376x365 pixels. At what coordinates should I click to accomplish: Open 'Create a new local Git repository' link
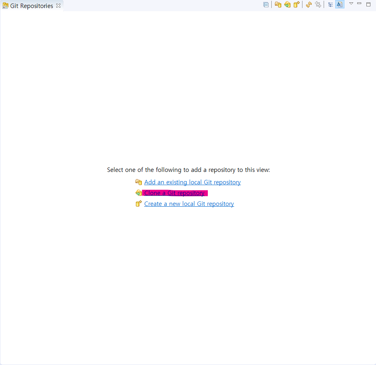189,204
